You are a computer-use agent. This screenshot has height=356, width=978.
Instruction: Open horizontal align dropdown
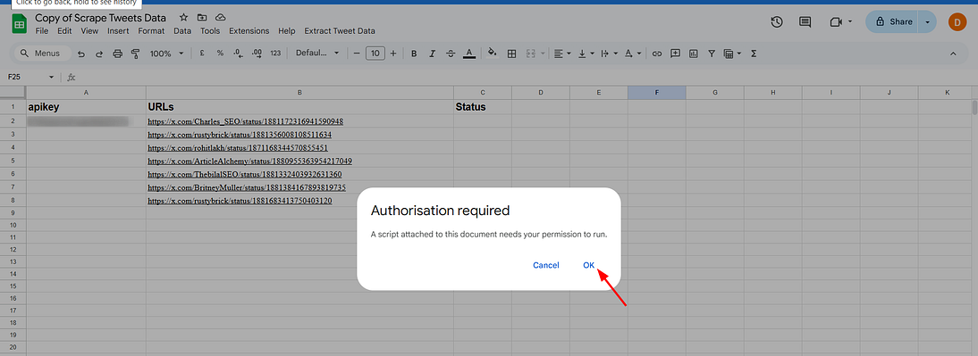[562, 54]
